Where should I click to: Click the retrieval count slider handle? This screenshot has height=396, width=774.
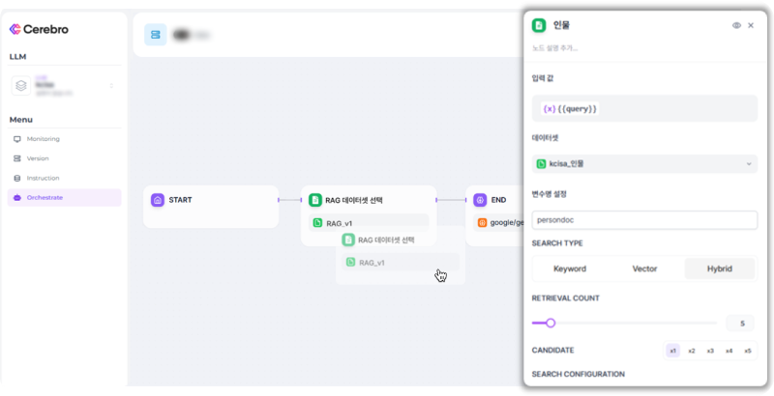click(x=551, y=324)
